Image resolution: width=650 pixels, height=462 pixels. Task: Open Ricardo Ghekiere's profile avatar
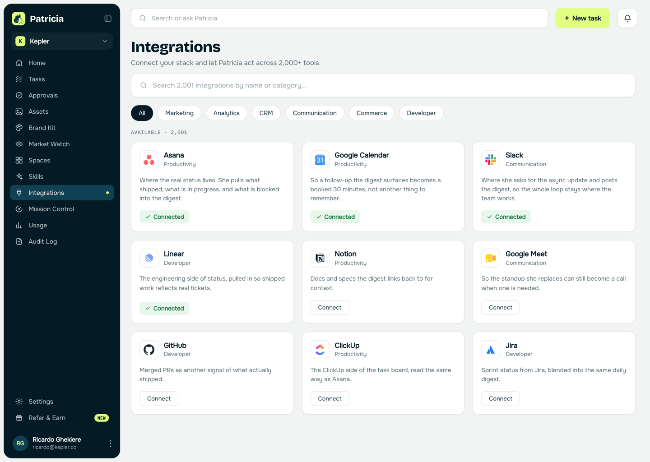click(x=20, y=444)
